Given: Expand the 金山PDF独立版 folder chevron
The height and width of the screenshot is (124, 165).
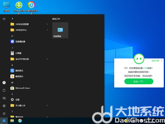Looking at the screenshot, I should coord(47,59).
